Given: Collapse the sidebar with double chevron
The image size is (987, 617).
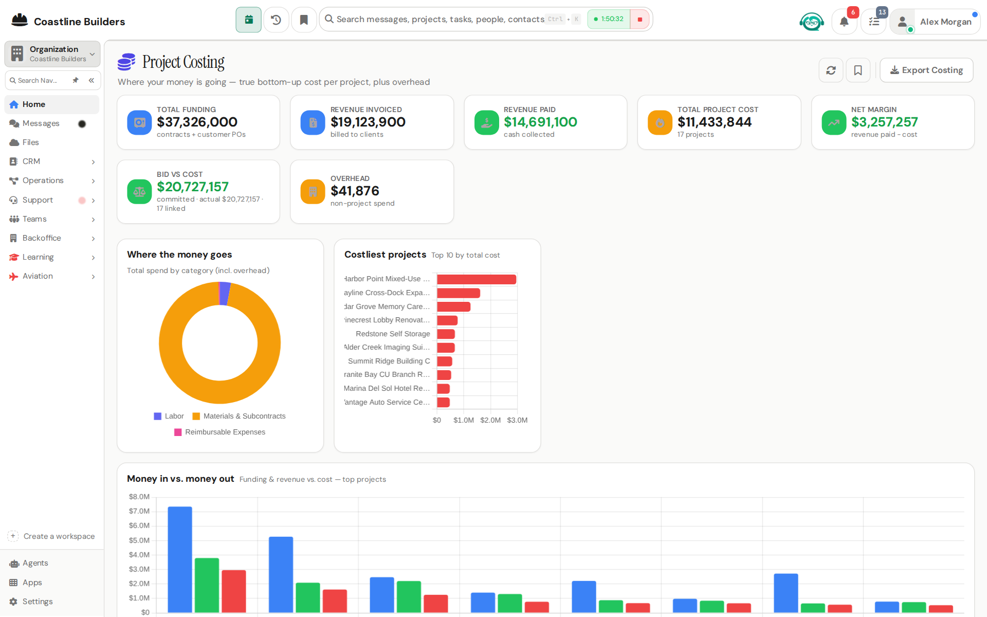Looking at the screenshot, I should click(92, 80).
